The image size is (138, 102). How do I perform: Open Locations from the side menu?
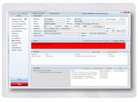16,38
